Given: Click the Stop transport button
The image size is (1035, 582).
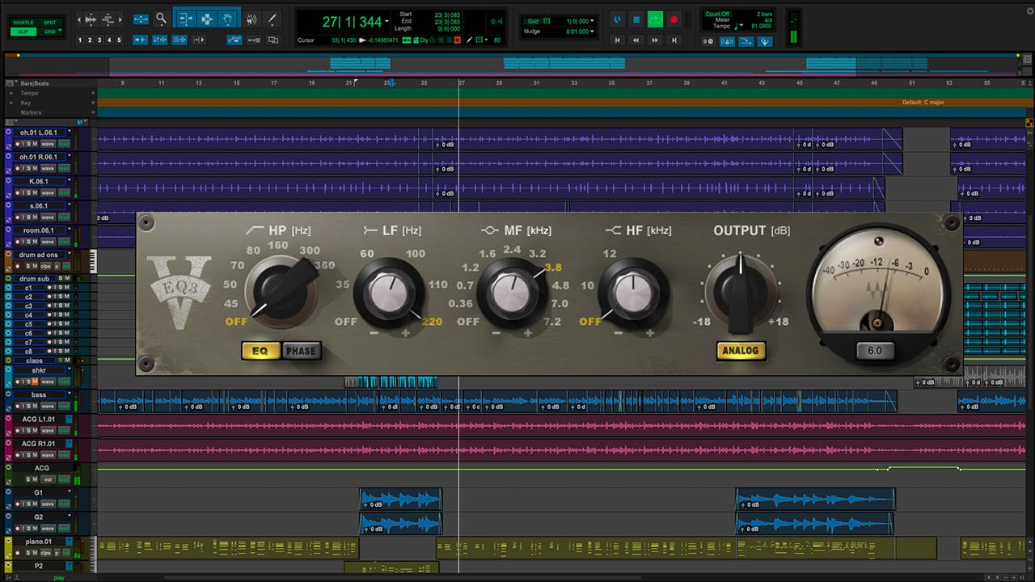Looking at the screenshot, I should click(636, 19).
